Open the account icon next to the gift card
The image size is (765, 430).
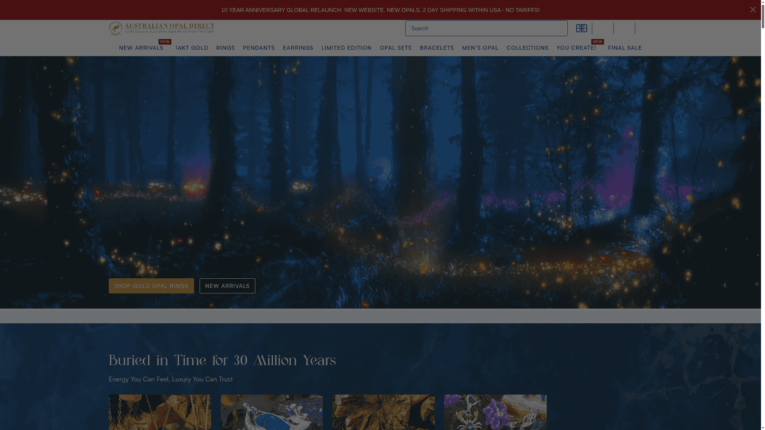point(603,28)
